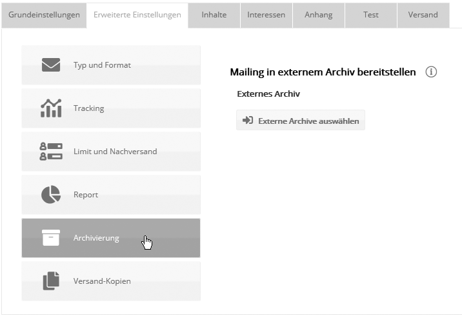Open the Anhang tab

[x=319, y=15]
